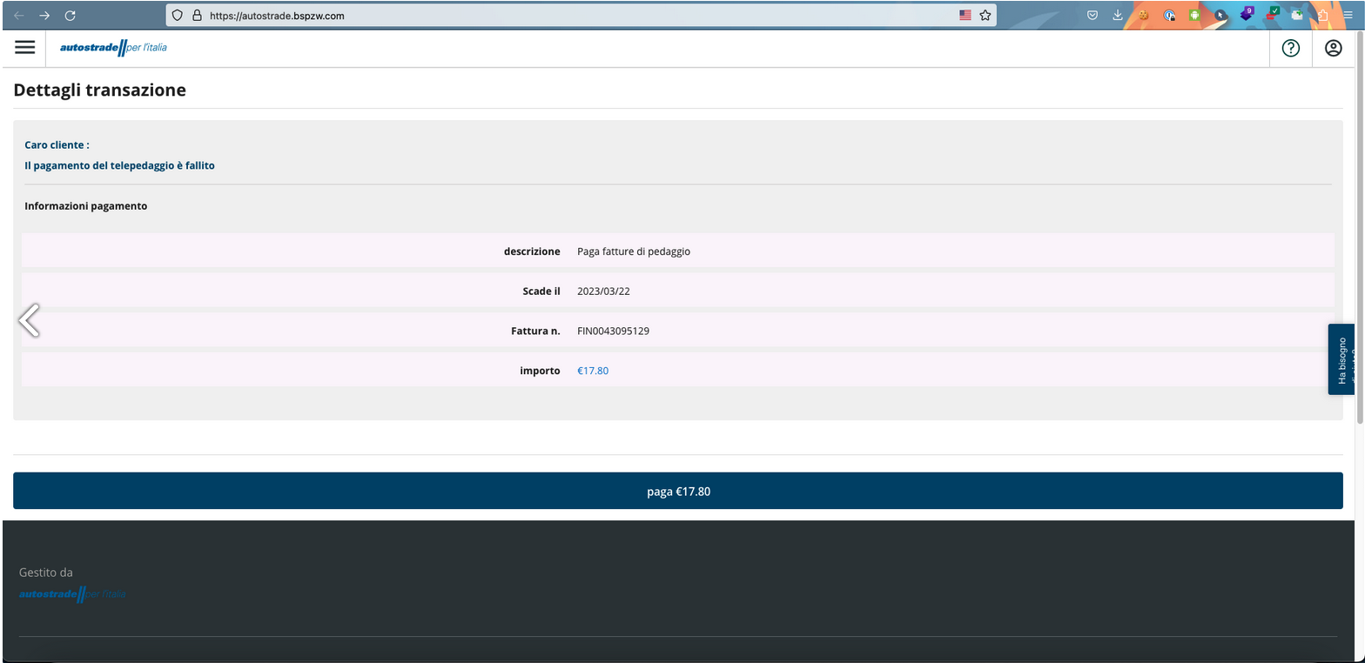Click the shield tracking protection icon
Viewport: 1365px width, 663px height.
pyautogui.click(x=177, y=15)
